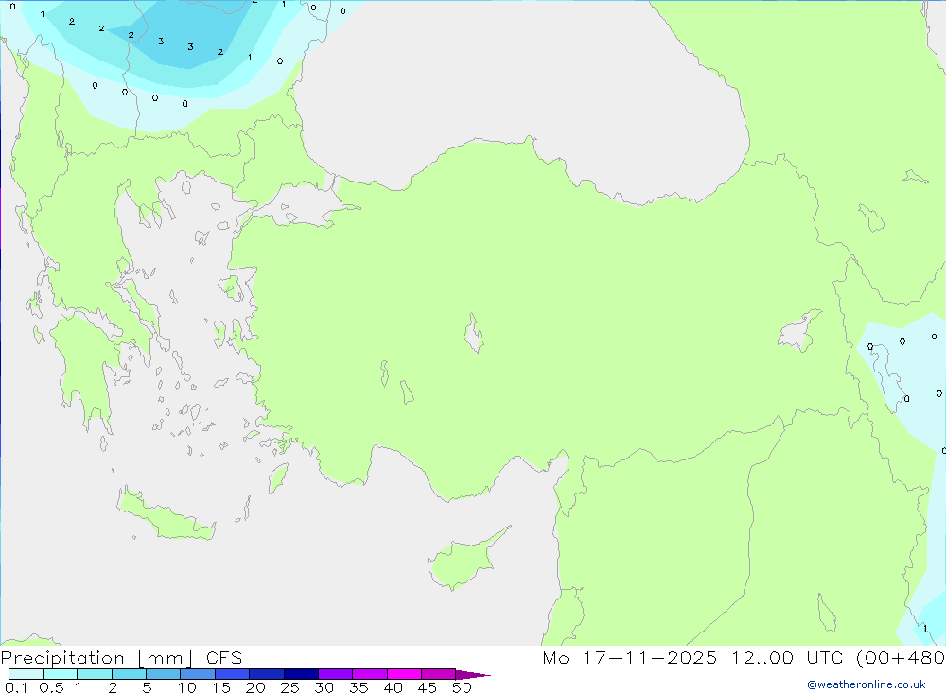
Task: Pick the 45–50 mm legend color box
Action: [438, 674]
